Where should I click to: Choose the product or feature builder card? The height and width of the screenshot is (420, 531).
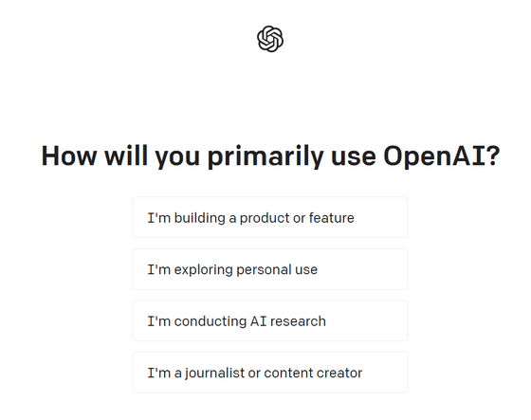tap(270, 217)
